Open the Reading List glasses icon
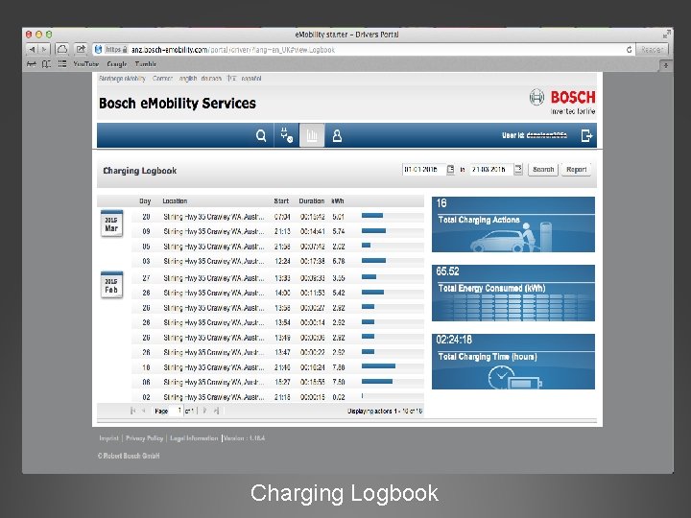This screenshot has height=518, width=691. tap(32, 64)
